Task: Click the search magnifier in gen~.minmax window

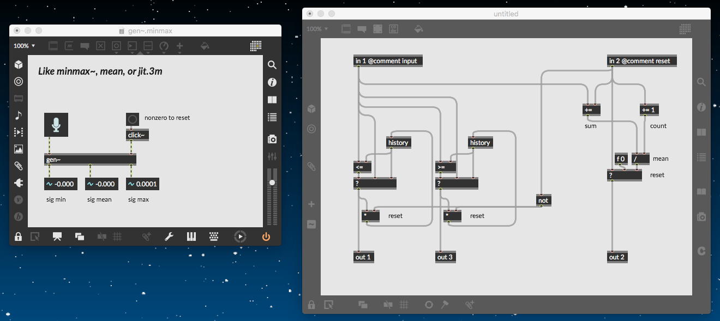Action: [x=272, y=65]
